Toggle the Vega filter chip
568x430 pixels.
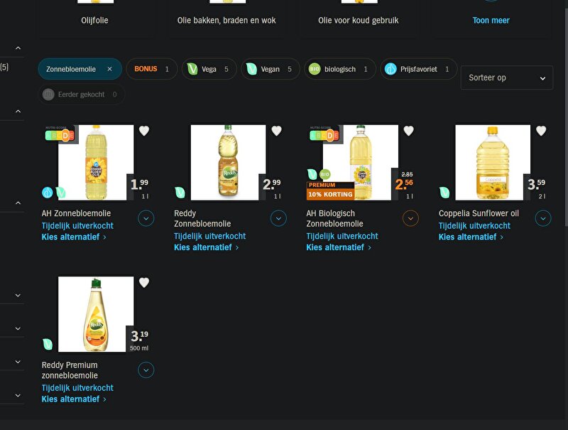(x=209, y=69)
